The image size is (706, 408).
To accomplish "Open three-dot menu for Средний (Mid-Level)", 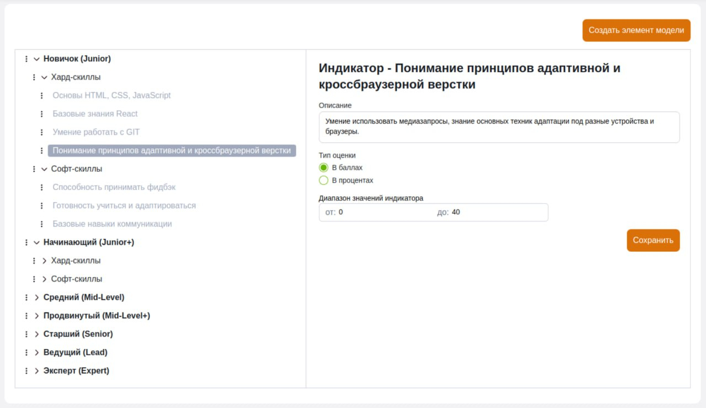I will pos(26,298).
